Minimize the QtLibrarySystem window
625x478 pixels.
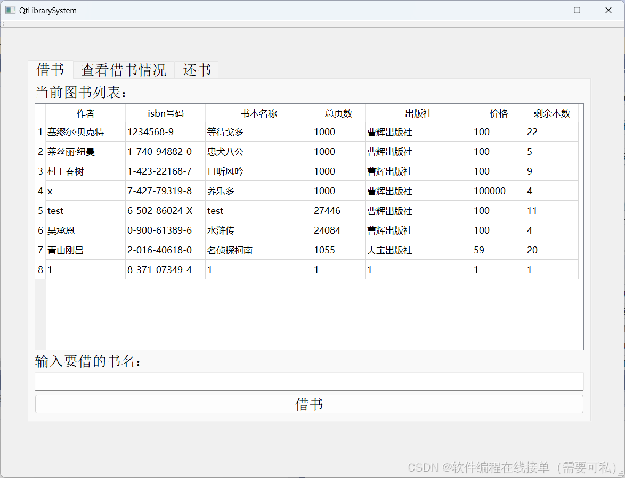click(546, 10)
